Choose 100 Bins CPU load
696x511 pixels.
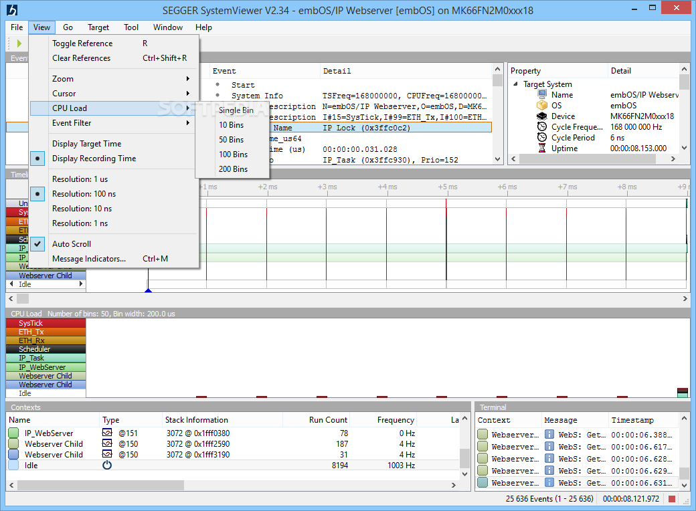[233, 155]
